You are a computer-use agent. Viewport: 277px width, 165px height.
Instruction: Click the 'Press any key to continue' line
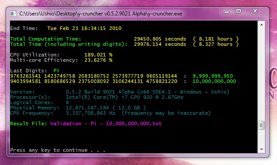pyautogui.click(x=57, y=150)
